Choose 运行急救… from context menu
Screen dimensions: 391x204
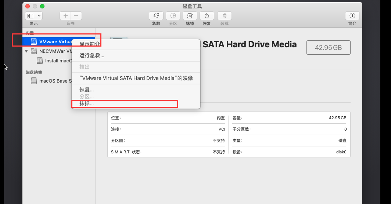(x=136, y=55)
